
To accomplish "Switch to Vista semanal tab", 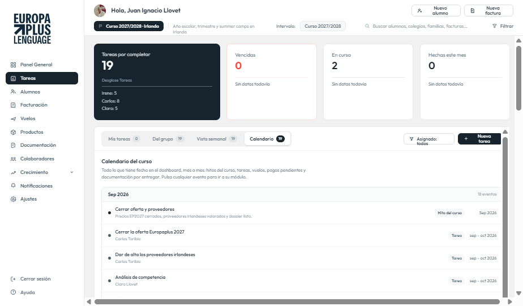I will [x=216, y=139].
